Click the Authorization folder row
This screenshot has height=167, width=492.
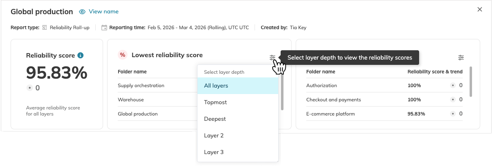point(384,86)
